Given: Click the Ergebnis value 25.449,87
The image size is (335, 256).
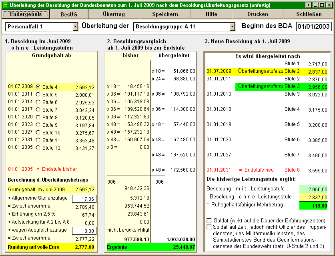Looking at the screenshot, I should (184, 247).
